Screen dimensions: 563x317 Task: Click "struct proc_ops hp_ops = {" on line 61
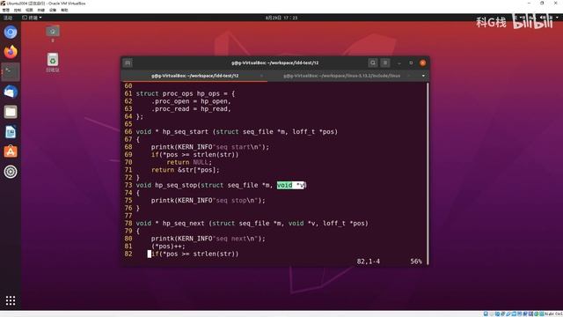coord(186,93)
